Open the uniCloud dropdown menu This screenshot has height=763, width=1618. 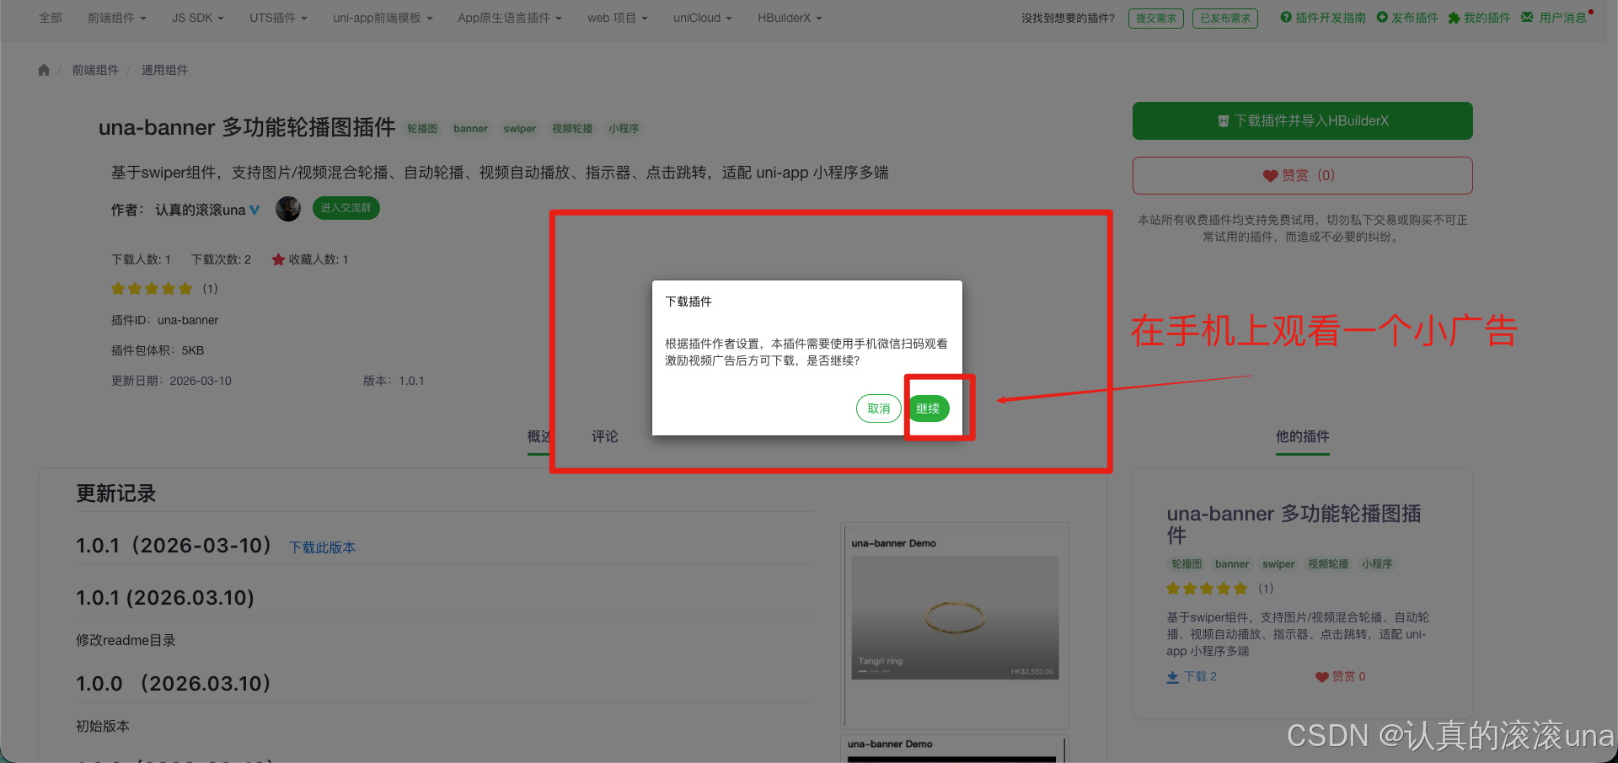[x=703, y=18]
